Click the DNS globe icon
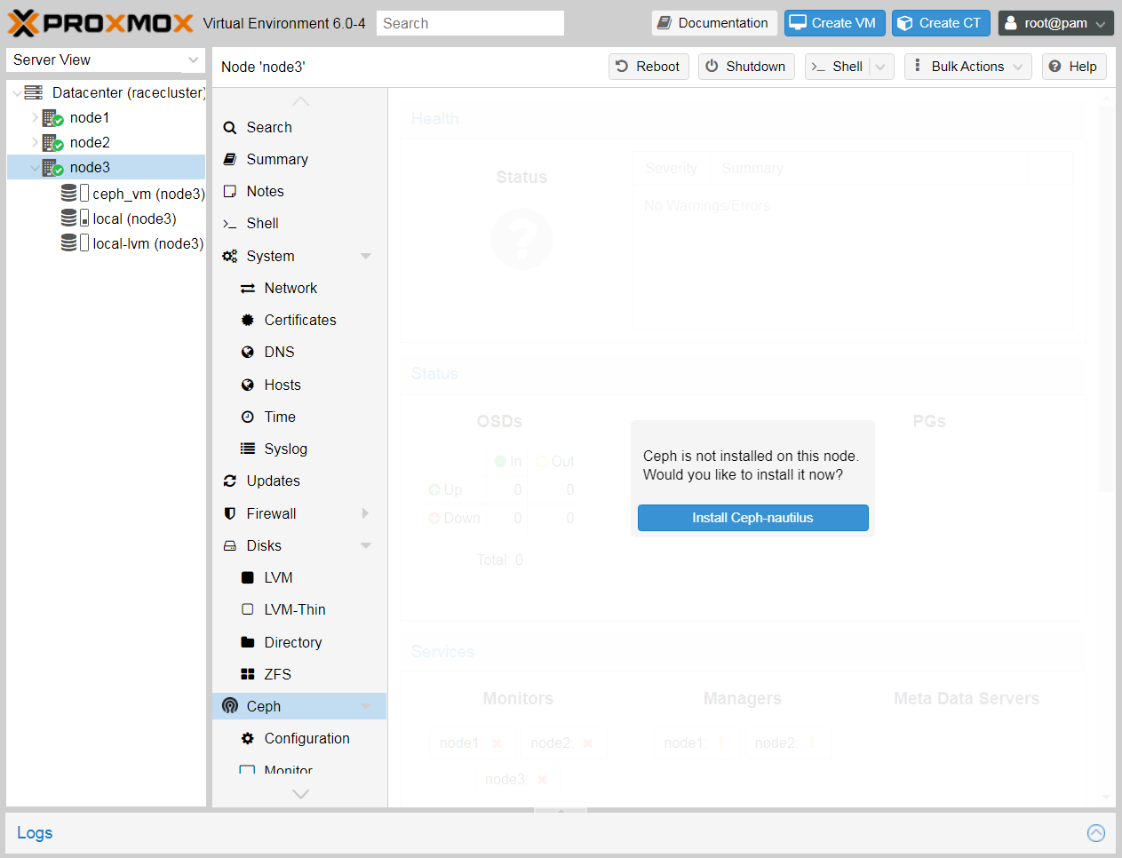 click(248, 352)
